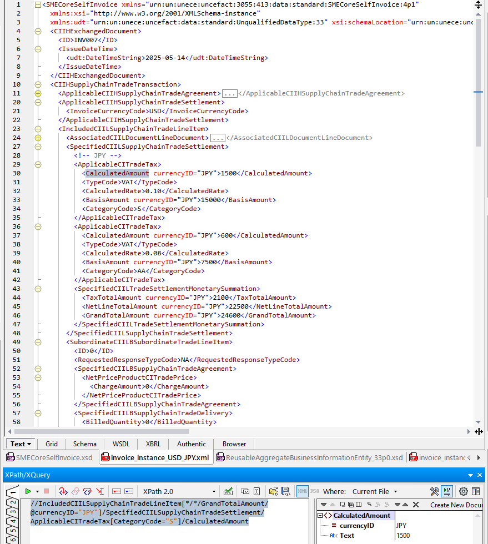Click the blue-dotted tracepoint box icon
This screenshot has height=544, width=488.
click(129, 491)
